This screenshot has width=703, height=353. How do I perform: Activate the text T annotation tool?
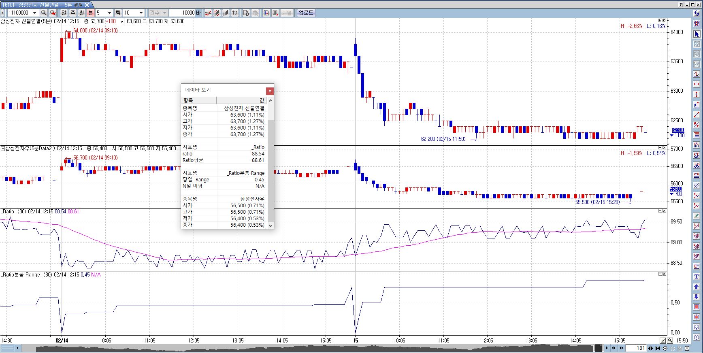tap(697, 276)
